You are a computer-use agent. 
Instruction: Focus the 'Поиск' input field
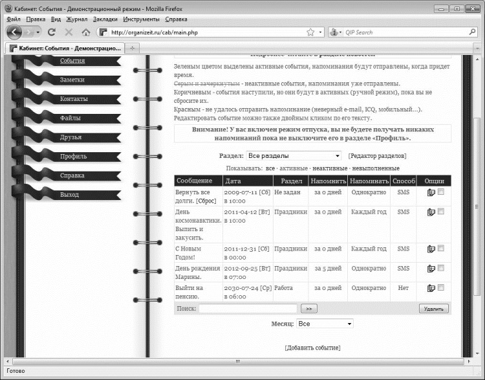pyautogui.click(x=248, y=309)
